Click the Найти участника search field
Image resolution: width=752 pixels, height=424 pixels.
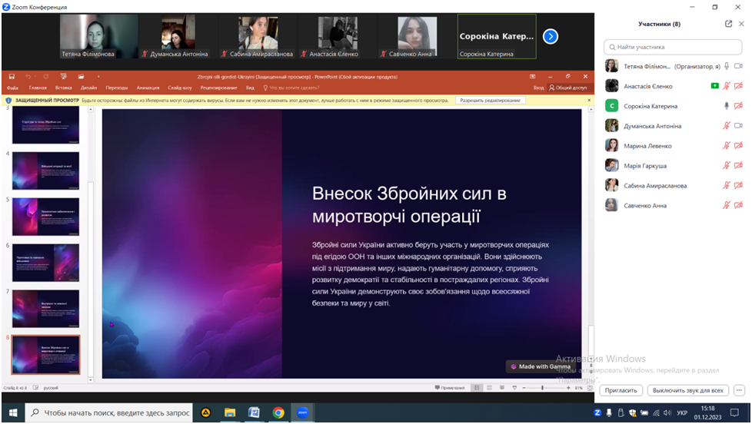pos(674,47)
